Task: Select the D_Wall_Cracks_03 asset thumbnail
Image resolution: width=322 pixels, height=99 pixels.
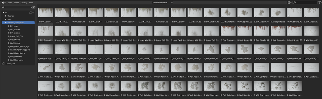Action: pyautogui.click(x=62, y=49)
